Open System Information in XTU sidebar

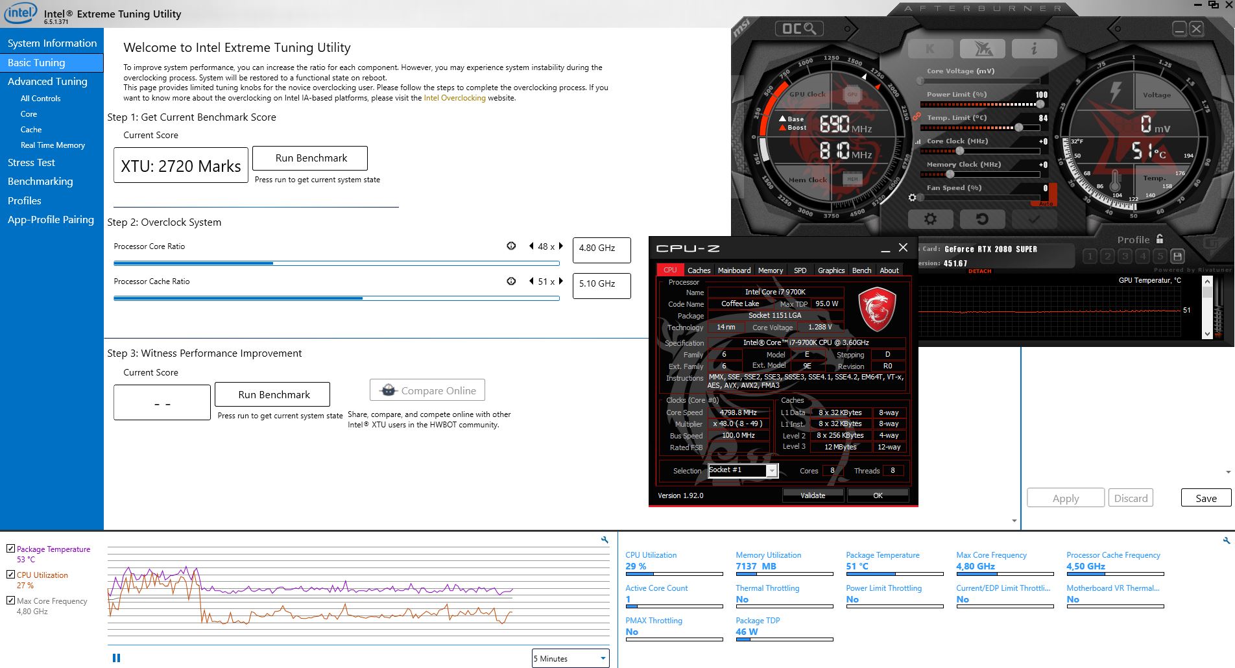(52, 43)
